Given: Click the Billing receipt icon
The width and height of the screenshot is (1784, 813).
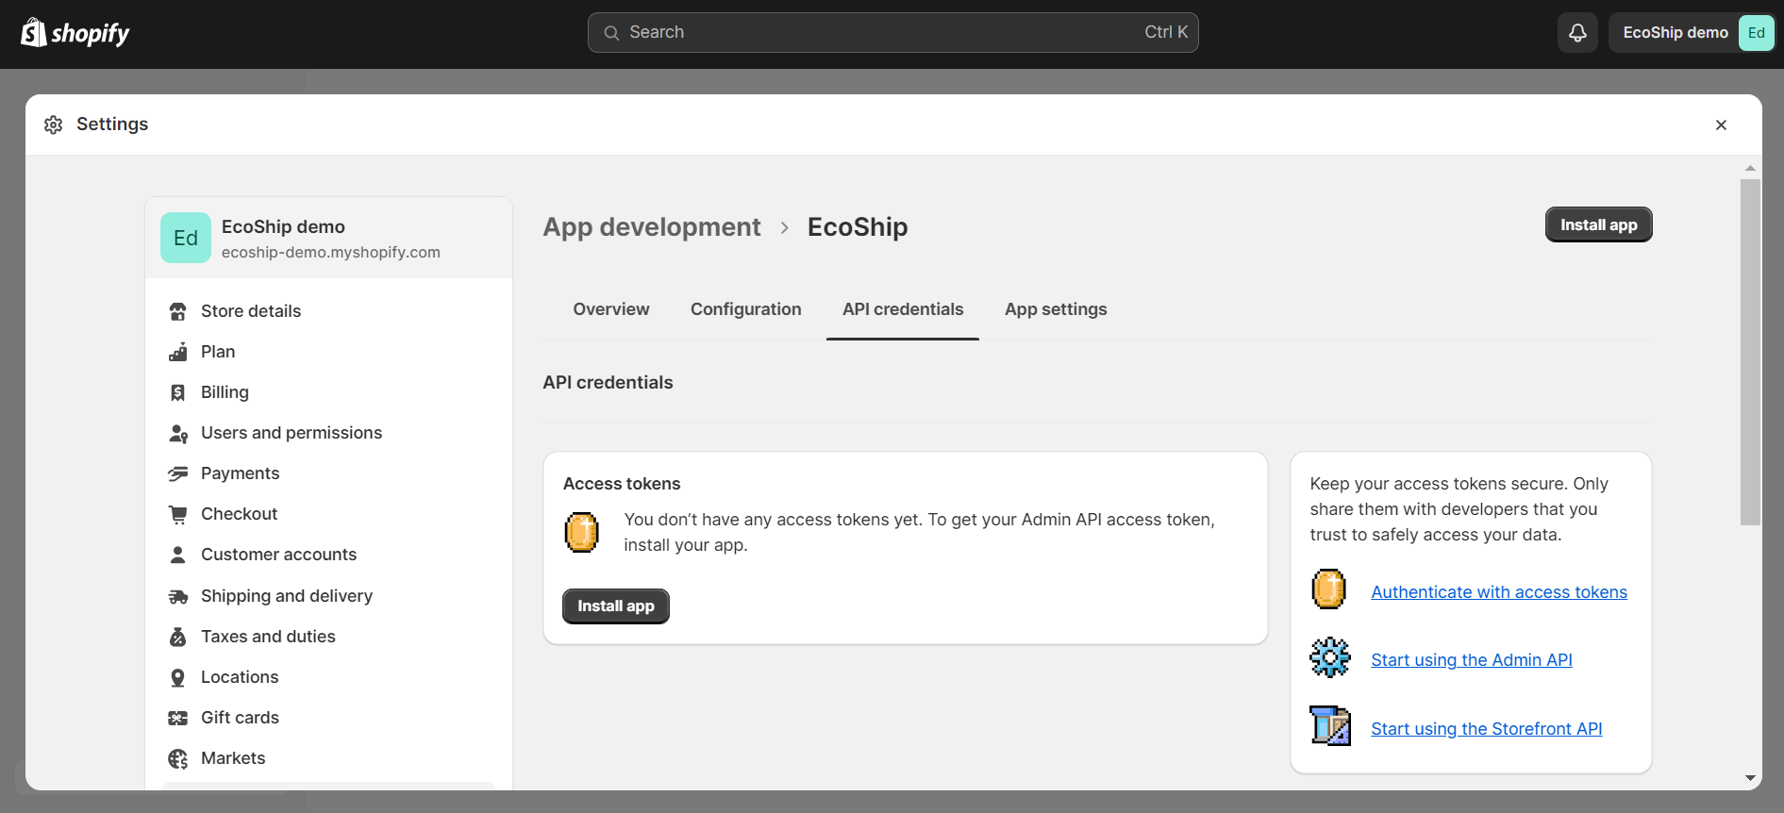Looking at the screenshot, I should [x=177, y=392].
